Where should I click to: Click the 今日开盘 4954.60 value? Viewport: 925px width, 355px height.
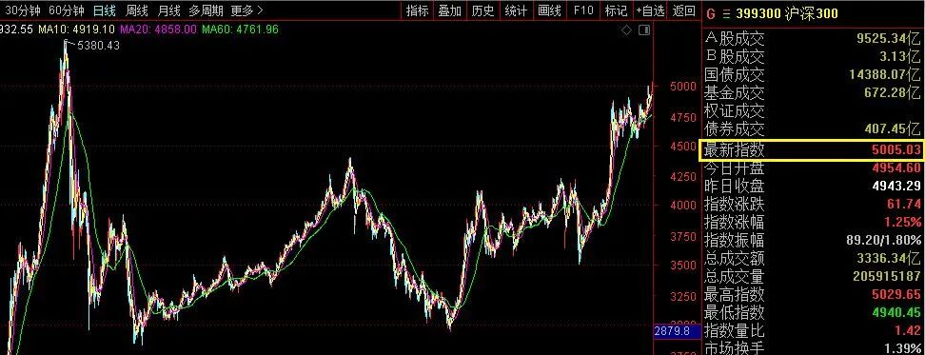pos(896,168)
